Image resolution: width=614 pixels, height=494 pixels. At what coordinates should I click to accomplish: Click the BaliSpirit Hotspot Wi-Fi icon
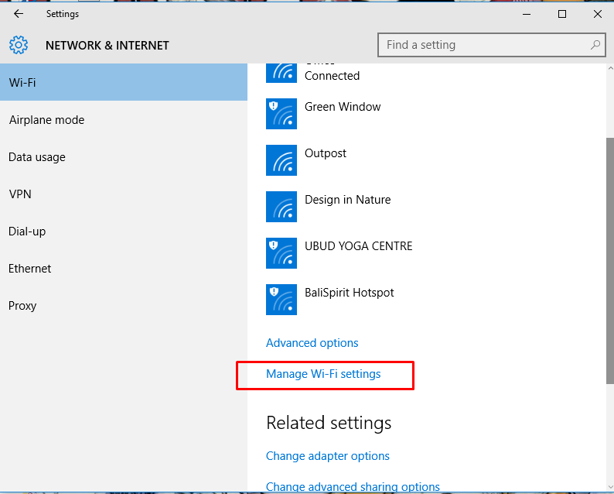(281, 300)
